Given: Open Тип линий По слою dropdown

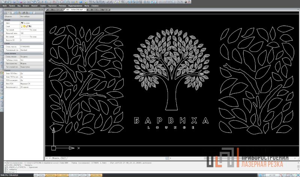Looking at the screenshot, I should [x=32, y=30].
